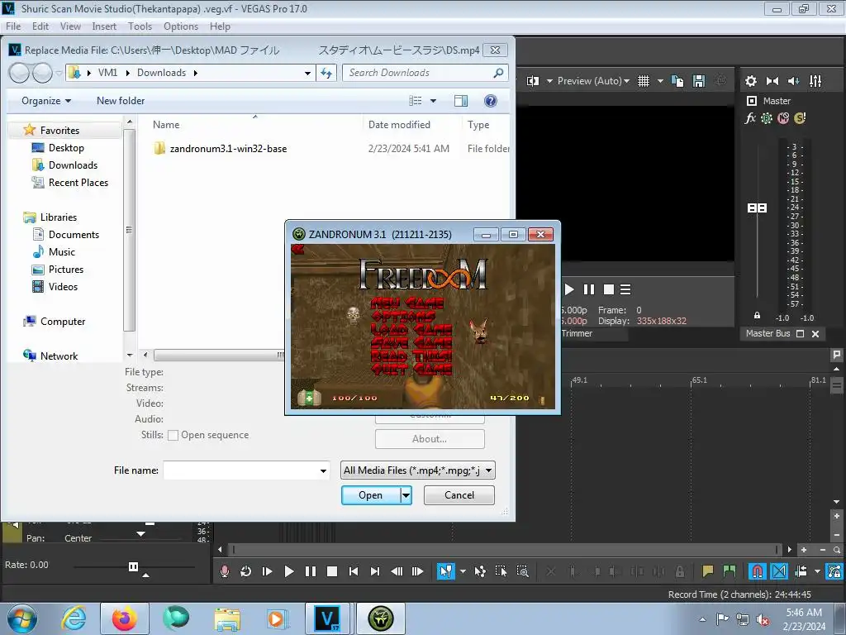The image size is (846, 635).
Task: Select the Normal Edit tool
Action: (x=445, y=571)
